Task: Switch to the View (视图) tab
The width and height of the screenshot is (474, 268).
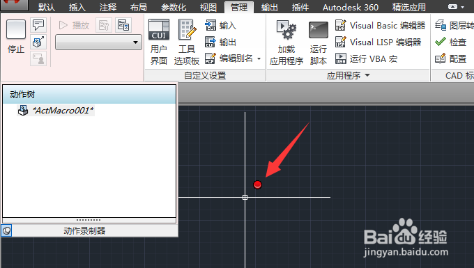Action: coord(208,7)
